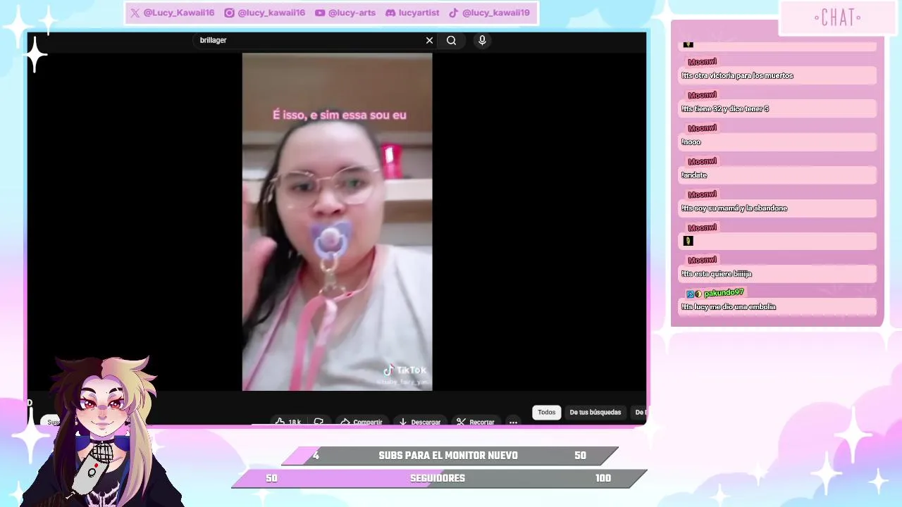This screenshot has width=902, height=507.
Task: Click the X handle @Lucy_Kawaii16
Action: 178,13
